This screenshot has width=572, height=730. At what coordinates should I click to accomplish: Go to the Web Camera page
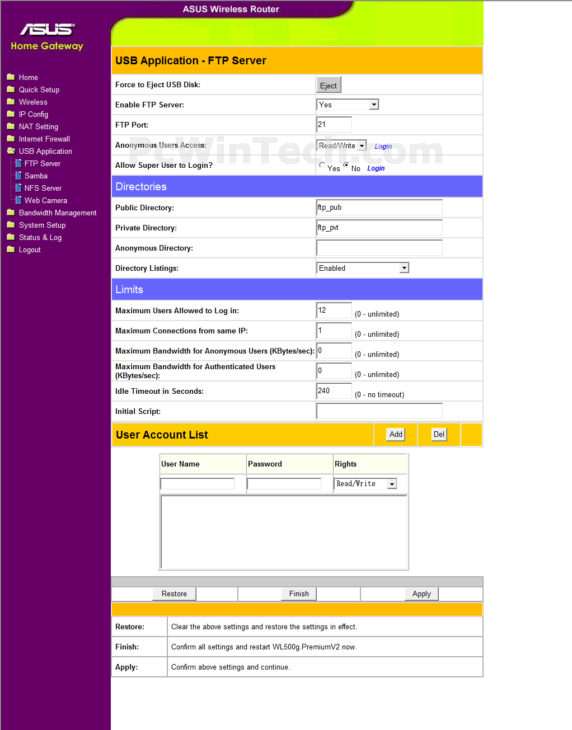coord(46,200)
